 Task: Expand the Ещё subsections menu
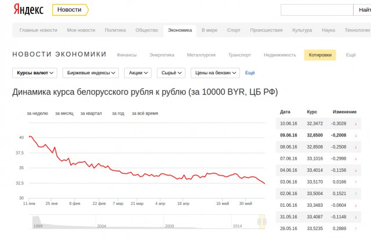351,55
